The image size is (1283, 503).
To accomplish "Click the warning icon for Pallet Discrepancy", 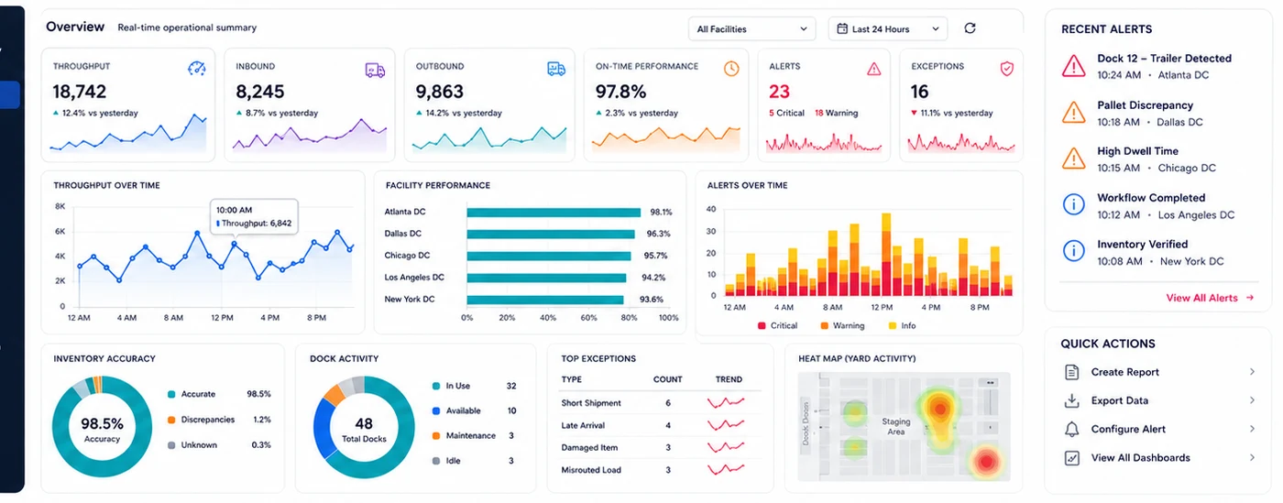I will (x=1073, y=113).
